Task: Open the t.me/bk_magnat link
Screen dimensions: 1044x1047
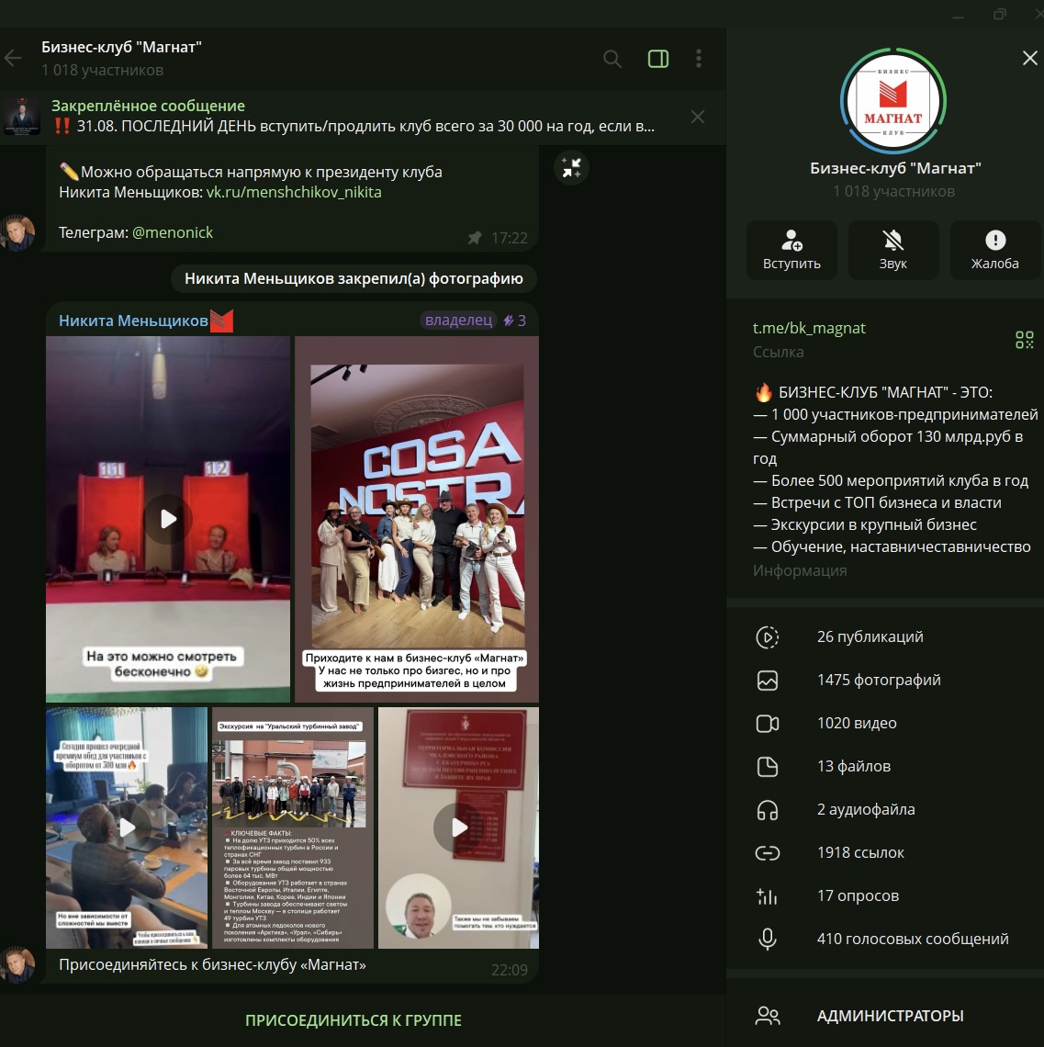Action: coord(809,328)
